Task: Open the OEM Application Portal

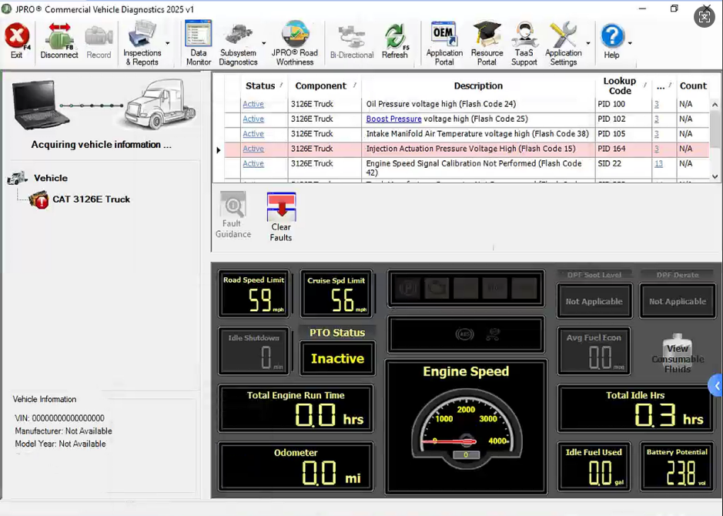Action: (444, 43)
